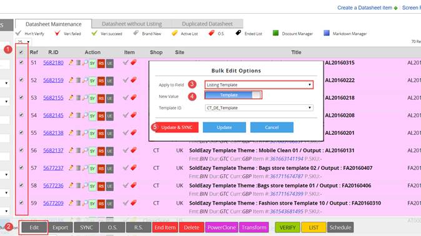Click the SY icon in row 55
This screenshot has width=421, height=236.
(x=92, y=134)
